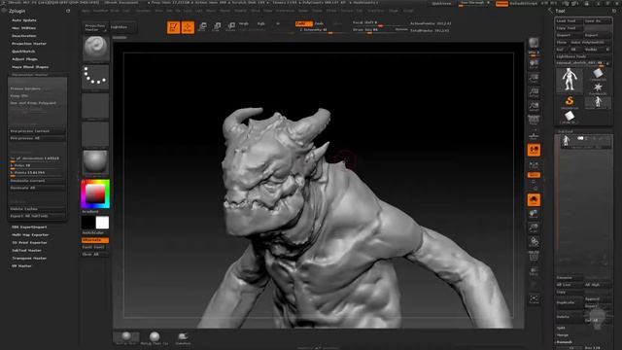
Task: Expand the QuickSketch plugin section
Action: (x=23, y=52)
